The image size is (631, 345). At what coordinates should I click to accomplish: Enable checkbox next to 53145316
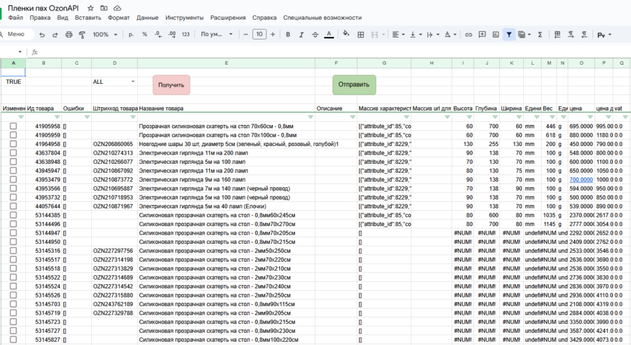coord(14,251)
